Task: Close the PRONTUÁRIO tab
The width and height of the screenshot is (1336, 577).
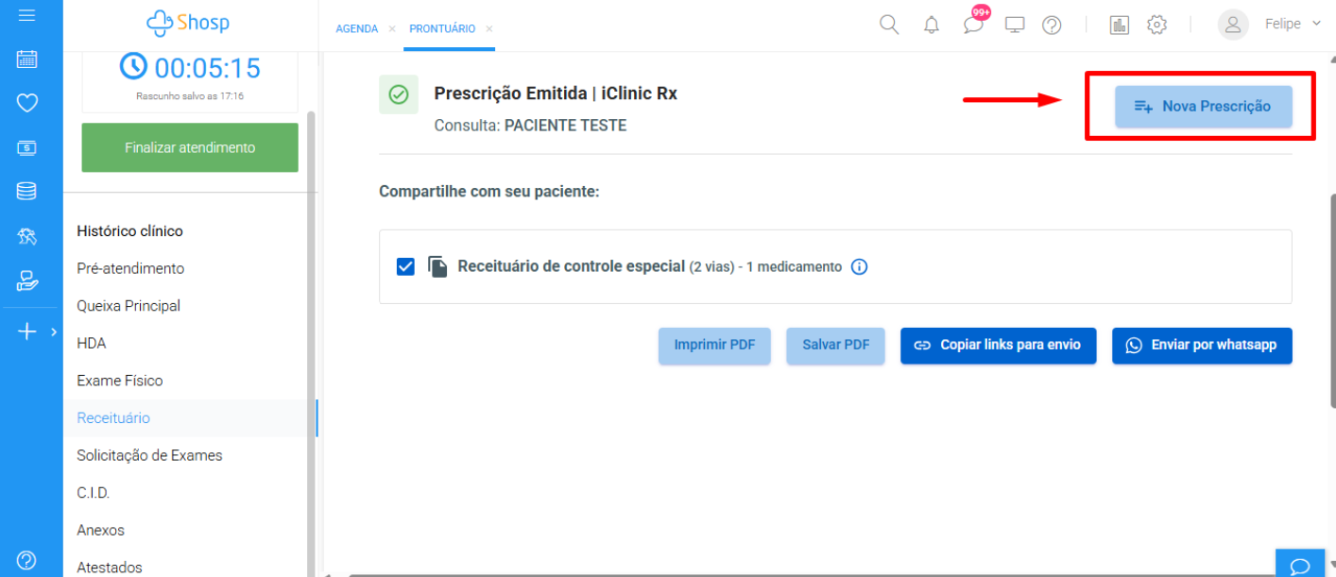Action: pyautogui.click(x=489, y=29)
